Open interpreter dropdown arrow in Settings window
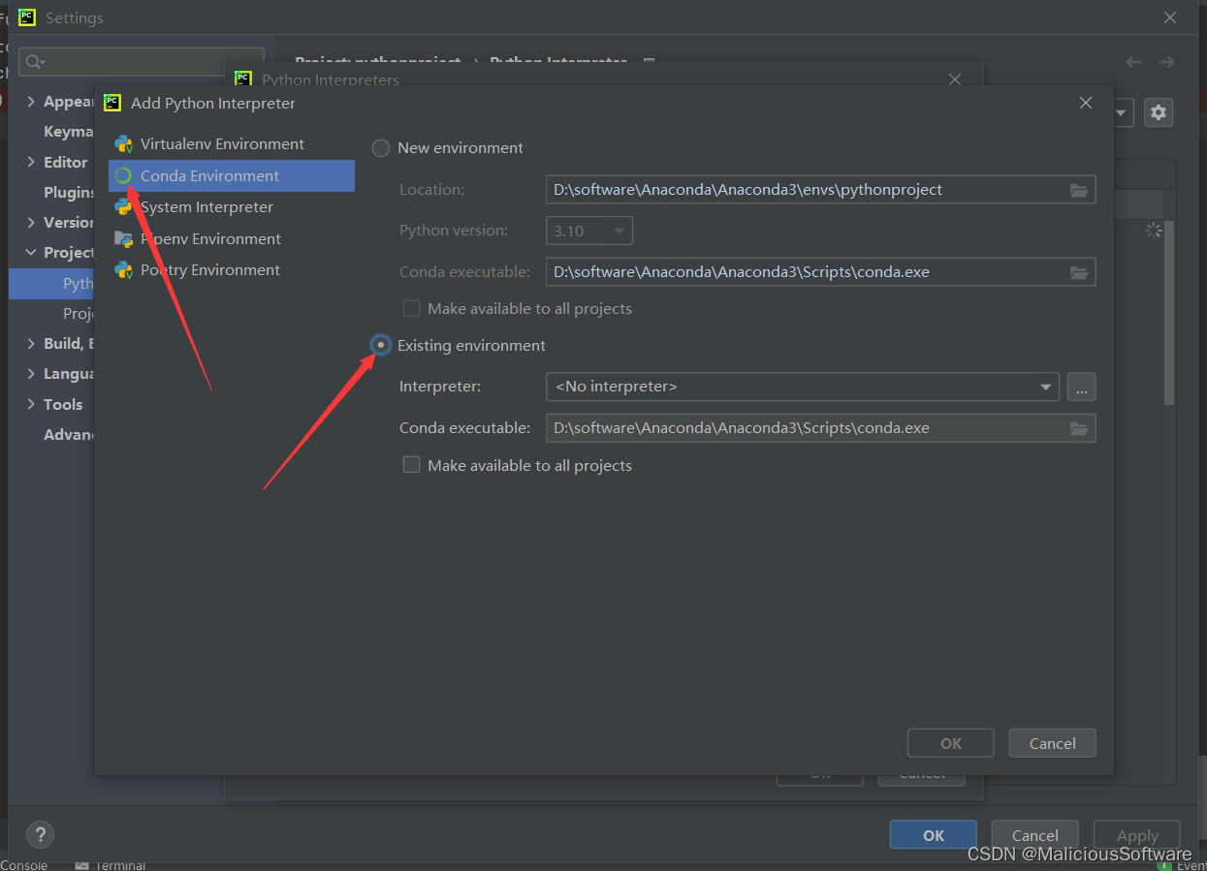This screenshot has width=1207, height=871. 1122,112
